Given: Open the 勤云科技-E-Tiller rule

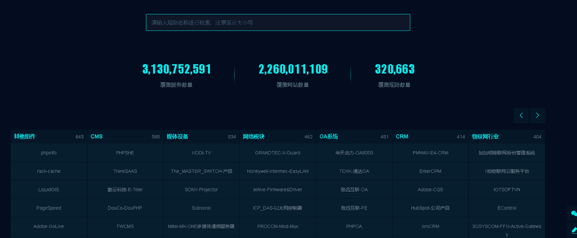Looking at the screenshot, I should (125, 189).
